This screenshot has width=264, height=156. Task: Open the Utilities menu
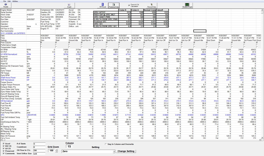point(15,1)
